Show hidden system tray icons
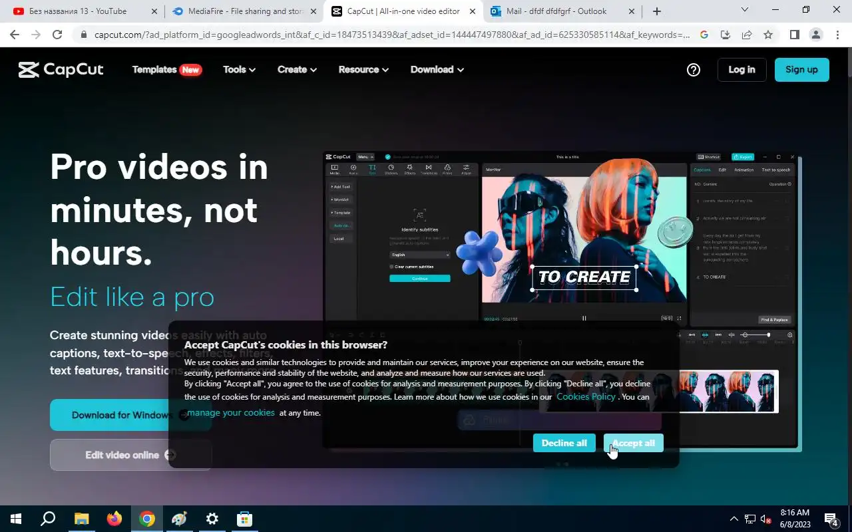The height and width of the screenshot is (532, 852). pyautogui.click(x=734, y=519)
